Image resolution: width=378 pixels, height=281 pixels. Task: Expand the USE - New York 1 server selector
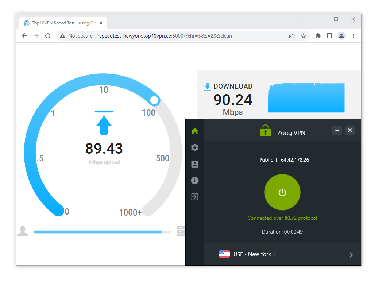(x=351, y=254)
